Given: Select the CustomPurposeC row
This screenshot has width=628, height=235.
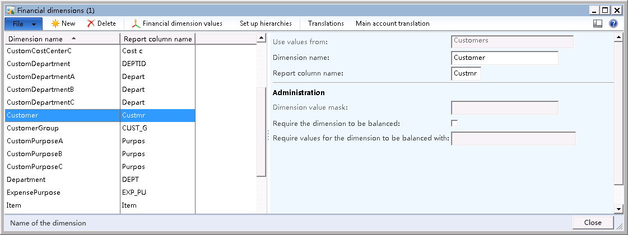Looking at the screenshot, I should [100, 167].
